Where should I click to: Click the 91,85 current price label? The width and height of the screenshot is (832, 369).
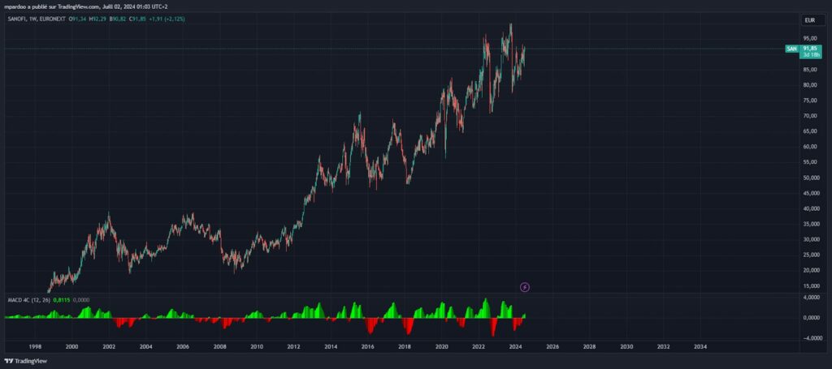click(810, 47)
